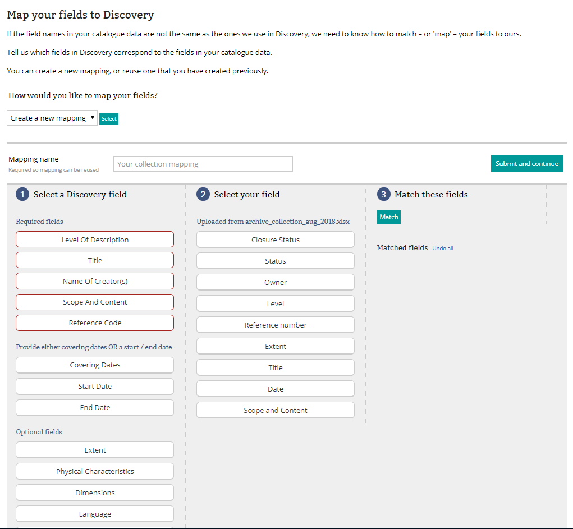The width and height of the screenshot is (573, 529).
Task: Select Name Of Creator(s) field
Action: click(95, 281)
